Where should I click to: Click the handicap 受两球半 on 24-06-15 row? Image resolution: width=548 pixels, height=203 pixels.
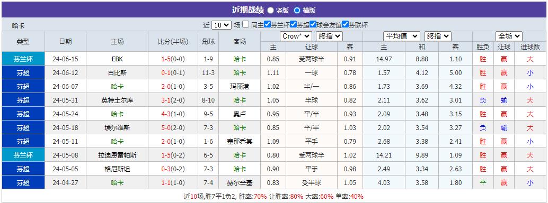[312, 59]
